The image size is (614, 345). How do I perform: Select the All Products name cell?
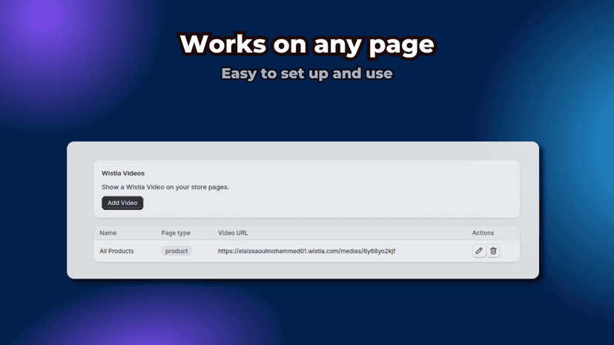(x=116, y=251)
